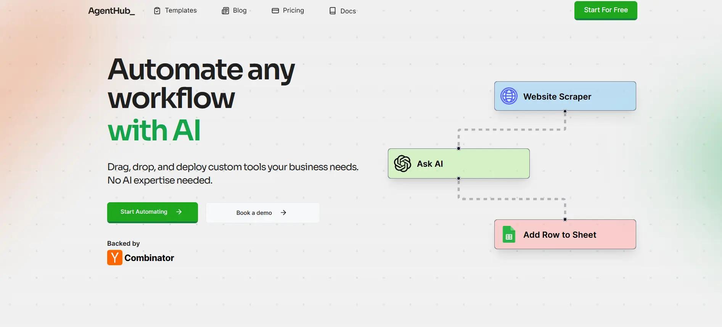Click the Y Combinator orange logo
The width and height of the screenshot is (722, 327).
click(115, 258)
